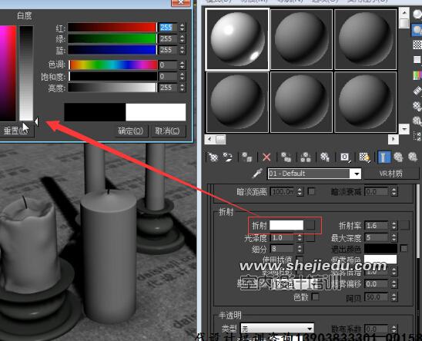This screenshot has width=422, height=341.
Task: Toggle Show Shaded Material in Viewport icon
Action: (x=365, y=157)
